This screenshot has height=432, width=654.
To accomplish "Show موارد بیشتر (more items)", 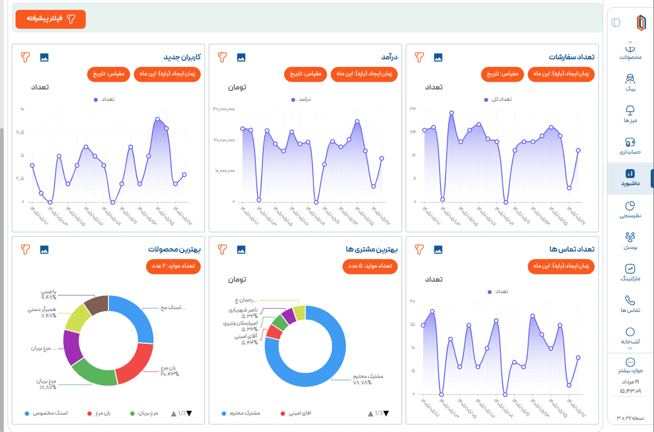I will pos(630,366).
